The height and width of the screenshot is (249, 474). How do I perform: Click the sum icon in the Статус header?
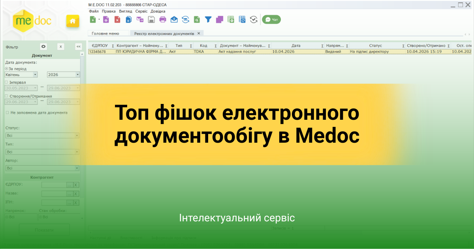click(x=403, y=46)
